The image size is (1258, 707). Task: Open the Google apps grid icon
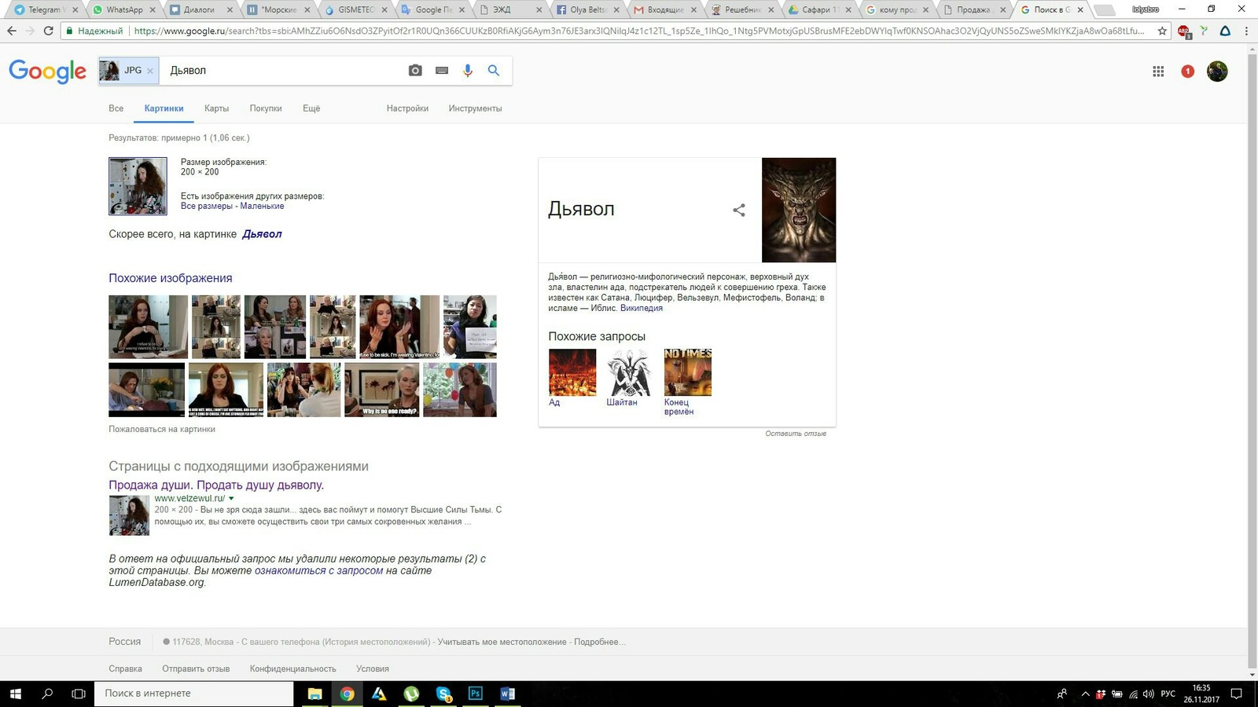click(1158, 71)
